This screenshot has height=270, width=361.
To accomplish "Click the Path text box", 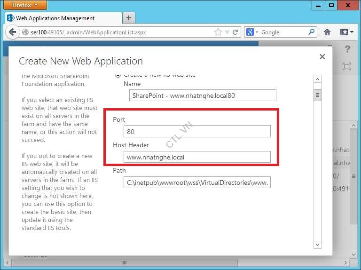I will point(197,182).
